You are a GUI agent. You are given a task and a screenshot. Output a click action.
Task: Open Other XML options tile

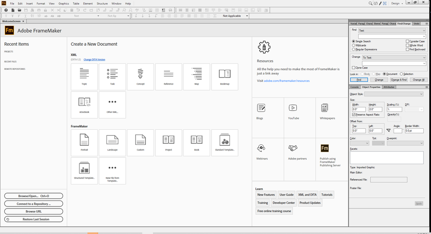tap(113, 105)
